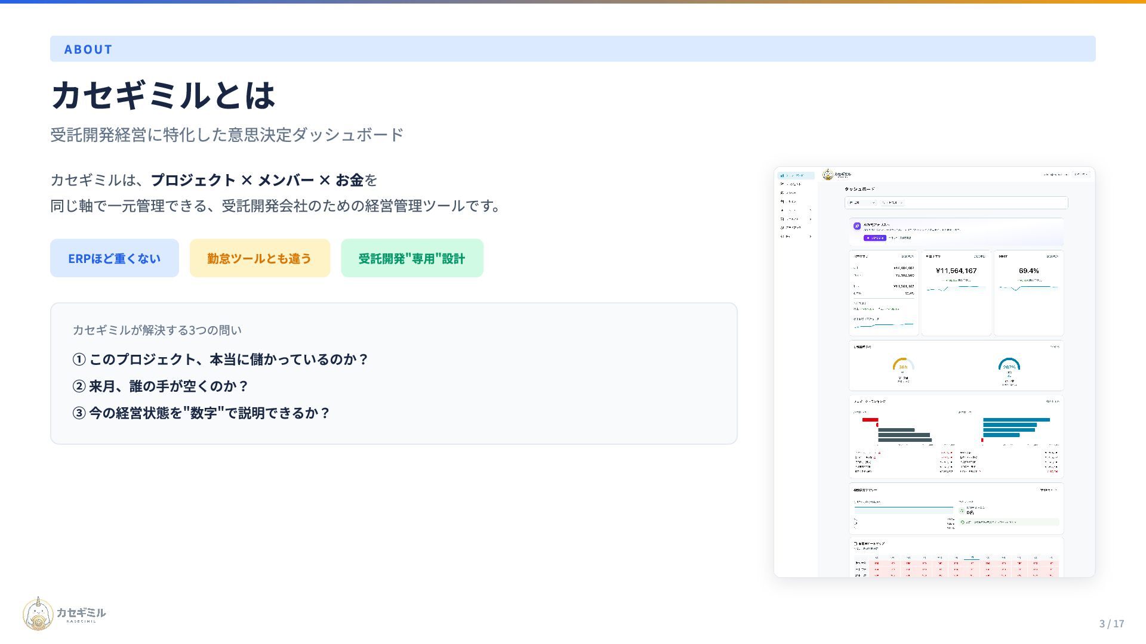Viewport: 1146px width, 644px height.
Task: Click the heatmap section icon at the dashboard bottom
Action: coord(855,544)
